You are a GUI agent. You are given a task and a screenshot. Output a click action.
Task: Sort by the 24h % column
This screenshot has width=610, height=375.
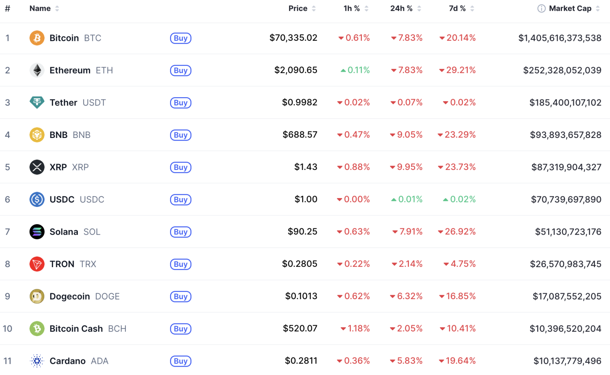[x=401, y=8]
